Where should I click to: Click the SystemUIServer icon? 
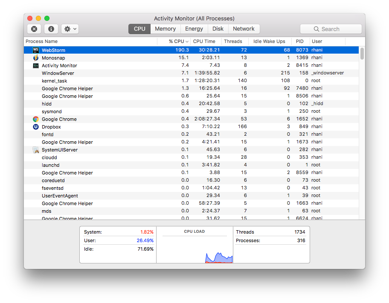tap(36, 150)
